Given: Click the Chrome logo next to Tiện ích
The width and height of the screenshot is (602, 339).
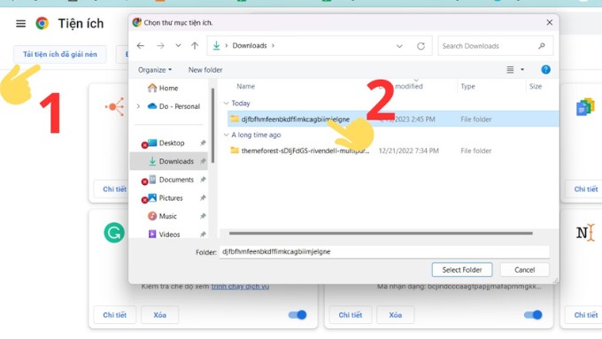Looking at the screenshot, I should [x=42, y=23].
